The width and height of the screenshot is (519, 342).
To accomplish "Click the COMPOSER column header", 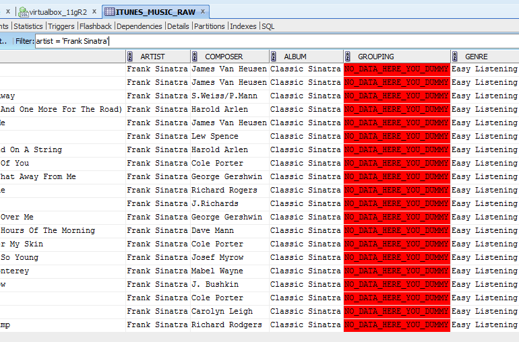I will coord(230,57).
